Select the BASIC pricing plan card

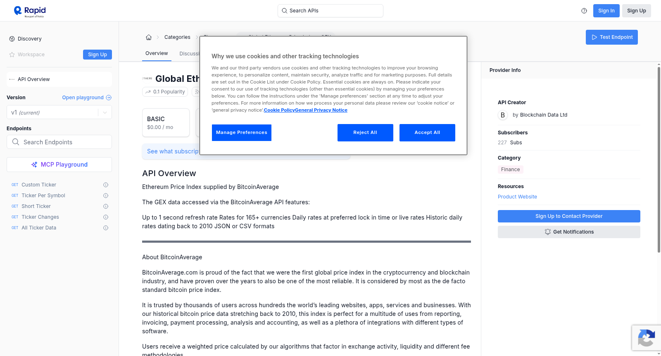(166, 123)
